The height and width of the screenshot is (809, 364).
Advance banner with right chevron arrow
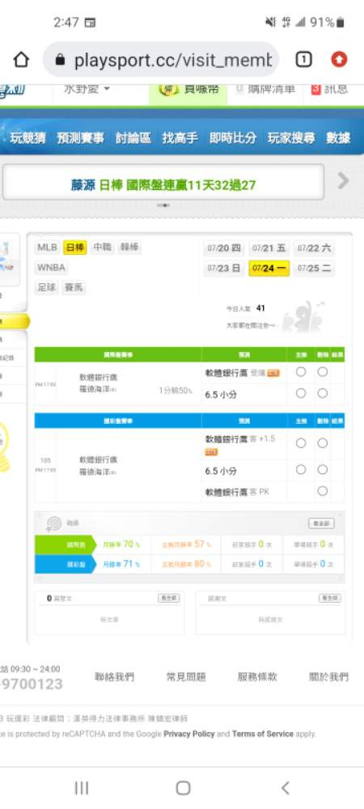344,181
